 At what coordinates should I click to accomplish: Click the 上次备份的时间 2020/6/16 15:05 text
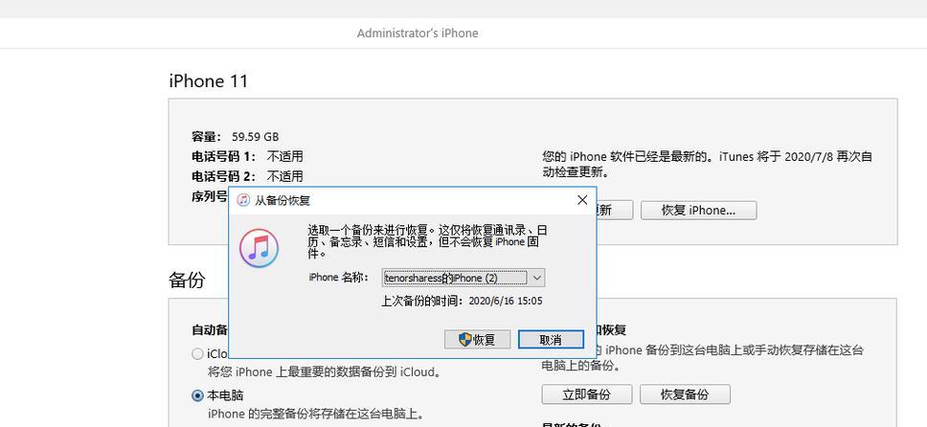tap(462, 301)
